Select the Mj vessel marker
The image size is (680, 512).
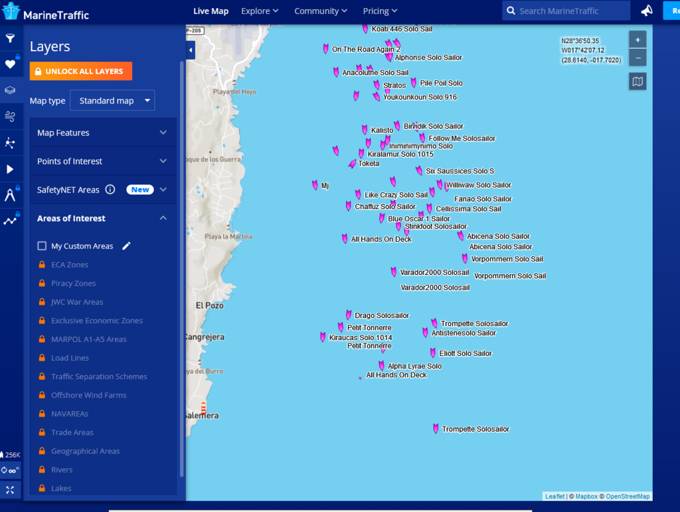(315, 185)
